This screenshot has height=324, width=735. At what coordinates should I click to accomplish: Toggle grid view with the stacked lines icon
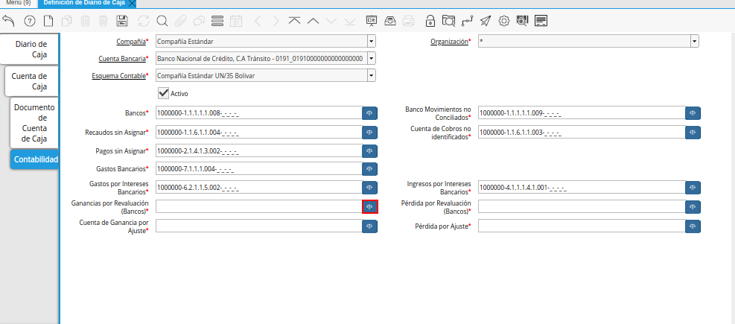coord(217,21)
